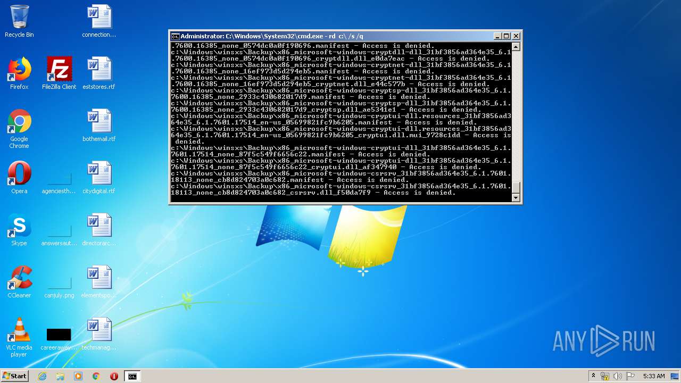Open the citydigital.rtf document
This screenshot has height=383, width=681.
click(99, 178)
